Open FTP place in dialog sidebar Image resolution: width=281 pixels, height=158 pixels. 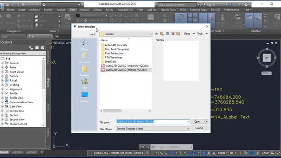[84, 84]
